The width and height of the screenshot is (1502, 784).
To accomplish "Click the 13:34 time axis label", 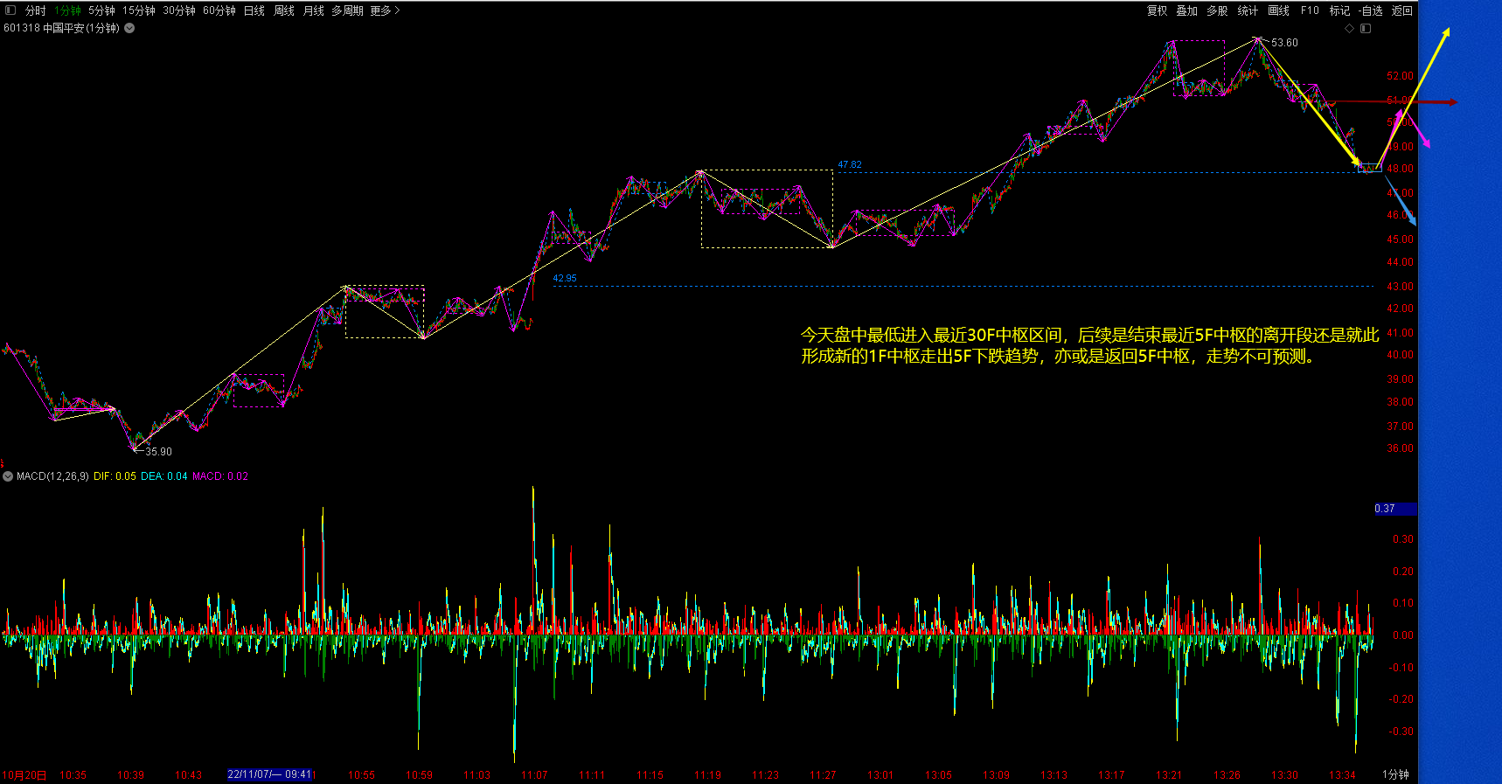I will click(x=1342, y=775).
